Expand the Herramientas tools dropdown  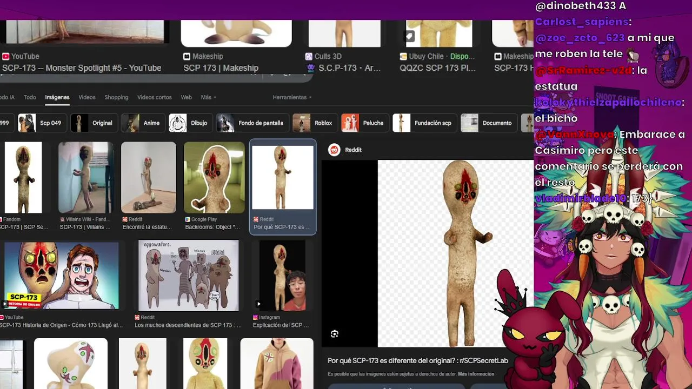[292, 97]
